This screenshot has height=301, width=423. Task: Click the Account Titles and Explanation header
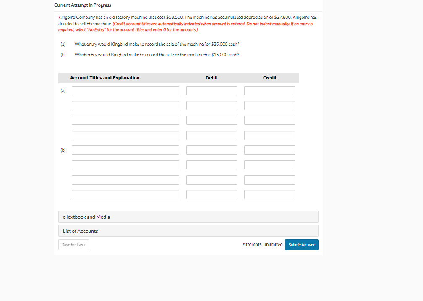pyautogui.click(x=105, y=78)
